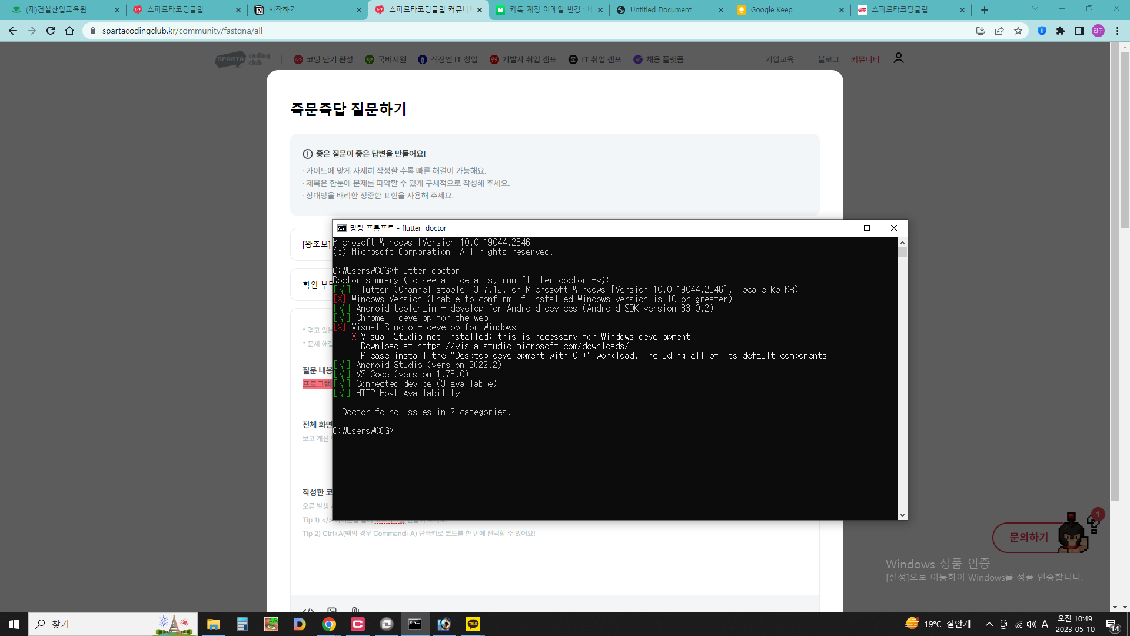Open the Bitwarden shield extension
The height and width of the screenshot is (636, 1130).
(1042, 31)
